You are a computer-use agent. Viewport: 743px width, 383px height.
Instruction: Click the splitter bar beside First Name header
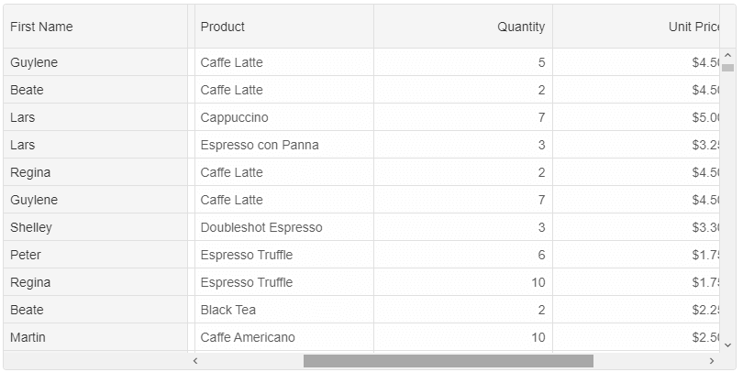point(192,27)
